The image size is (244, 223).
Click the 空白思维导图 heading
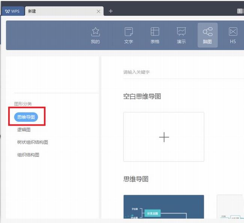point(142,96)
